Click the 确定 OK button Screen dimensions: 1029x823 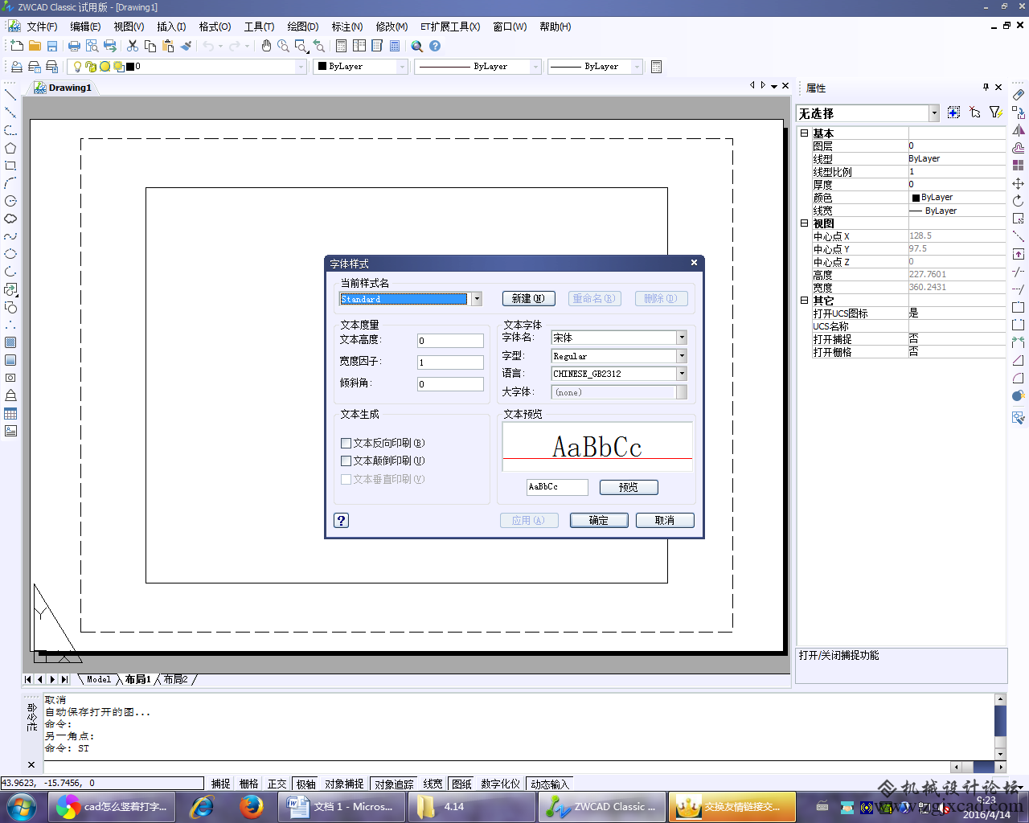599,520
